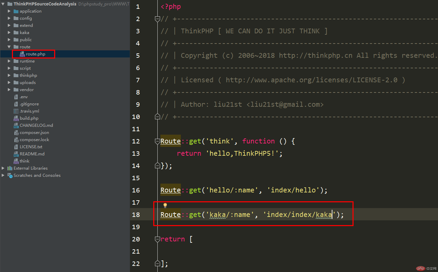
Task: Click fold end marker at line 22
Action: 157,263
